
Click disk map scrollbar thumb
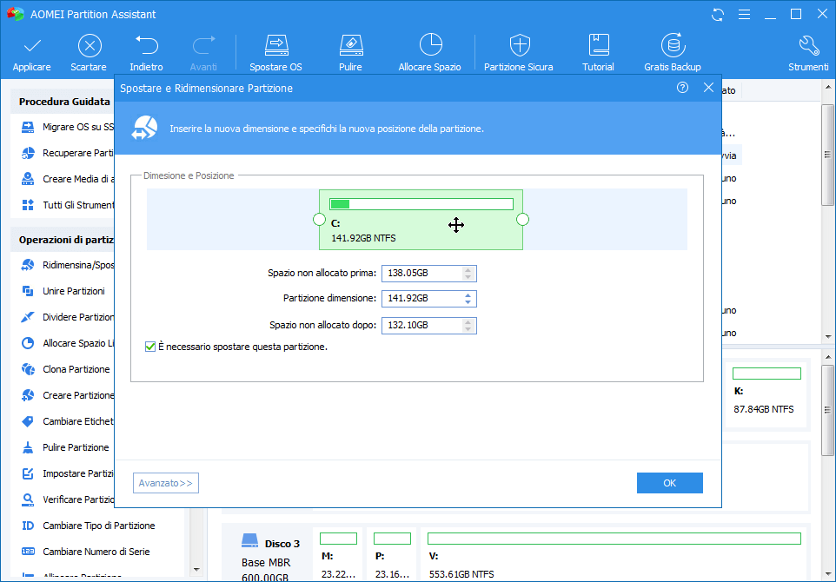pos(827,410)
